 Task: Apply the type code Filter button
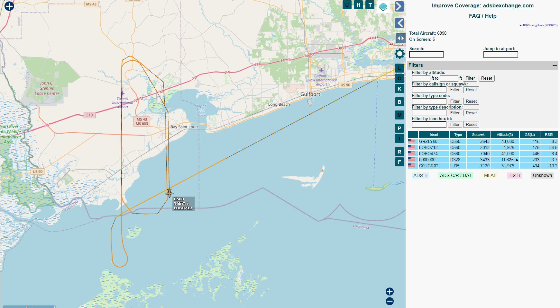(455, 101)
